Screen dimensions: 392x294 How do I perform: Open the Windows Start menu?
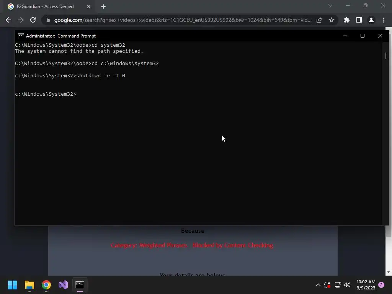coord(12,285)
